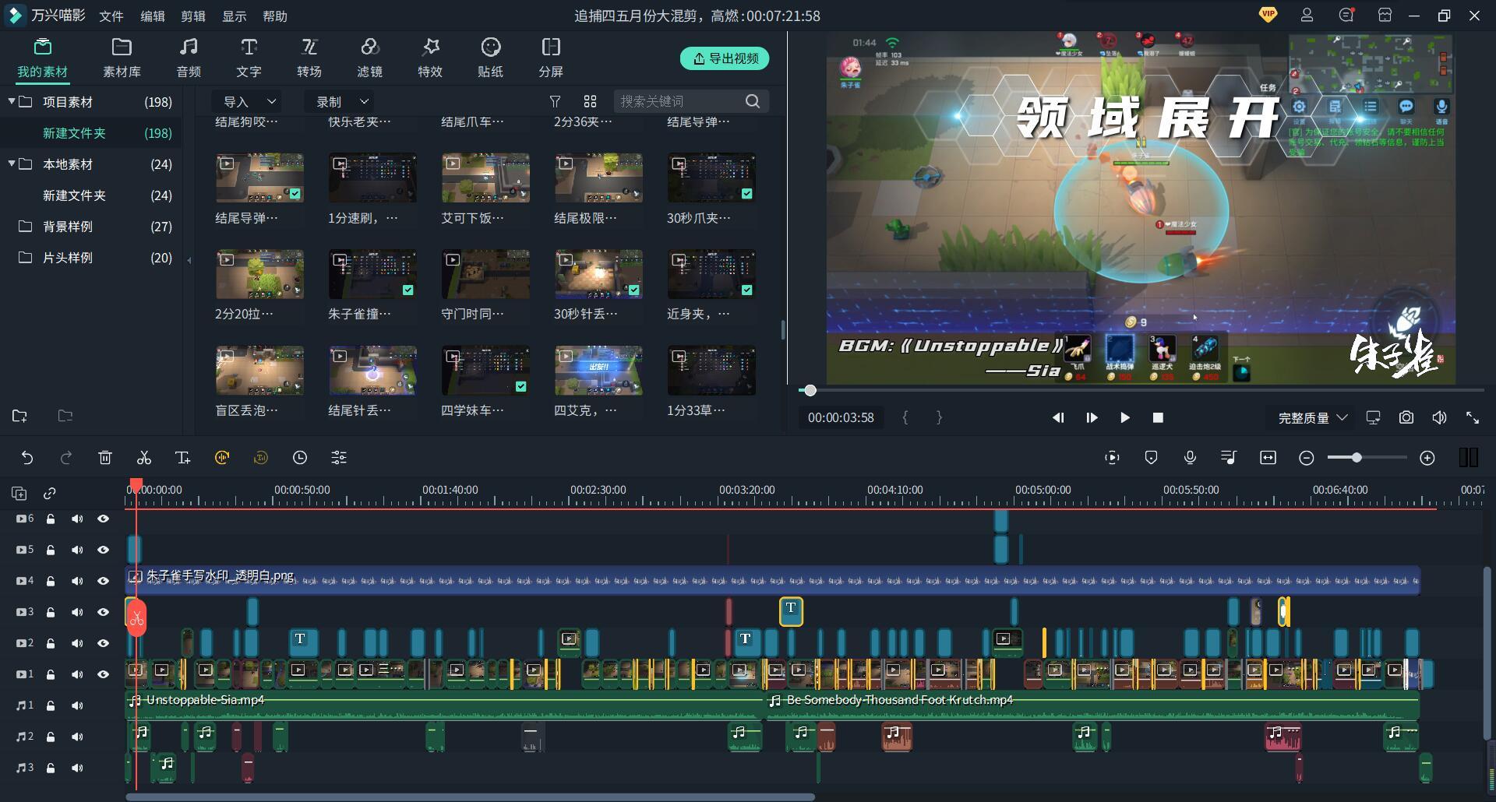The image size is (1496, 802).
Task: Switch to the 滤镜 filters tab
Action: point(369,58)
